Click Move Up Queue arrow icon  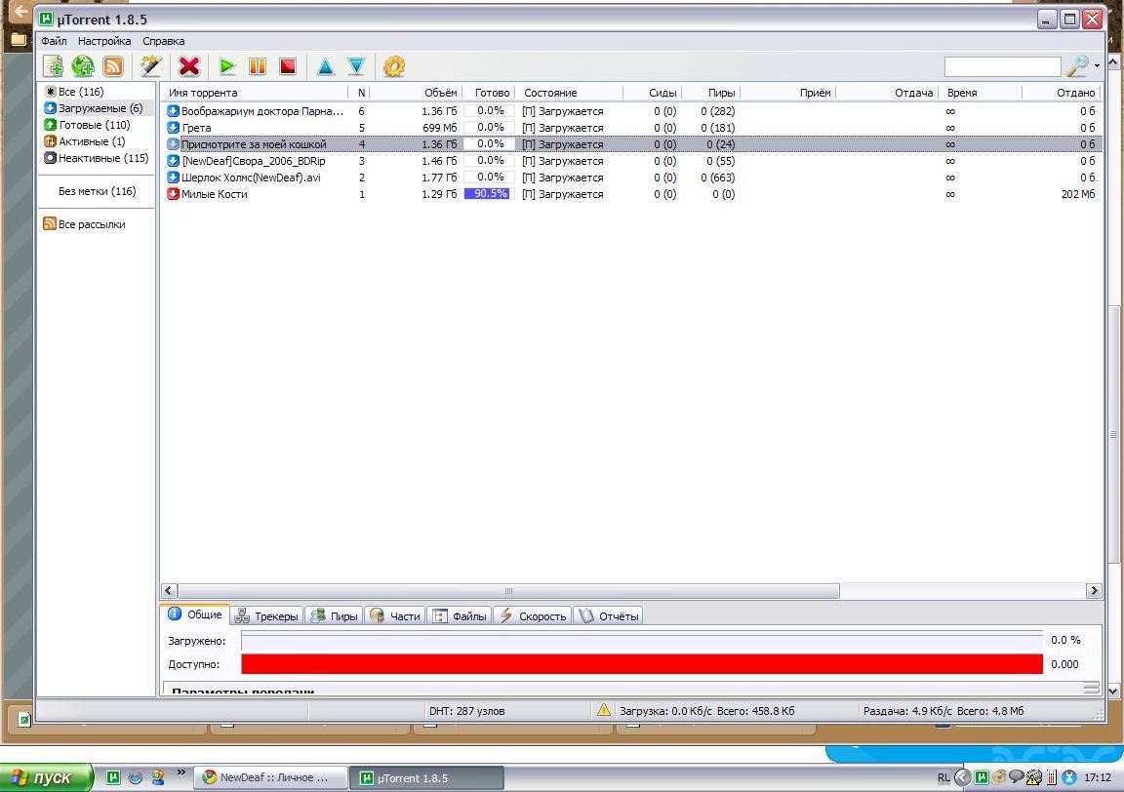click(326, 66)
